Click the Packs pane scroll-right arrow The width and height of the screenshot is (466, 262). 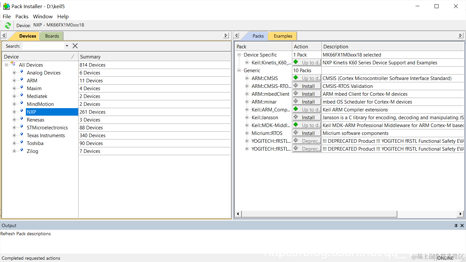pos(460,214)
